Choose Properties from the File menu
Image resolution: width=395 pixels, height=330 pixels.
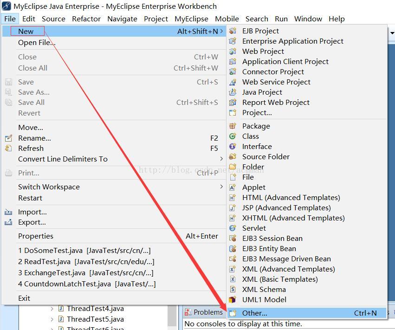tap(114, 236)
